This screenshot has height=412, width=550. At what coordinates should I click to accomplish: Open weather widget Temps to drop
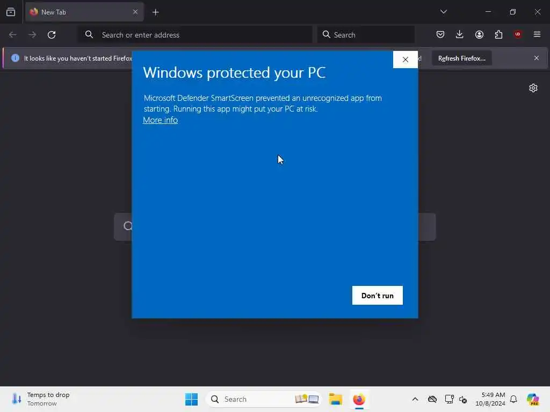[40, 399]
